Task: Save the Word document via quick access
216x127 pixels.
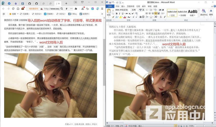Action: click(x=110, y=2)
